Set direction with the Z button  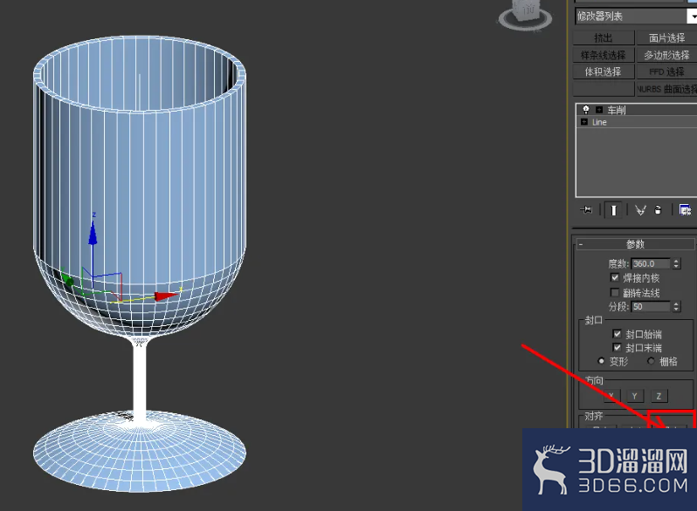pyautogui.click(x=659, y=396)
